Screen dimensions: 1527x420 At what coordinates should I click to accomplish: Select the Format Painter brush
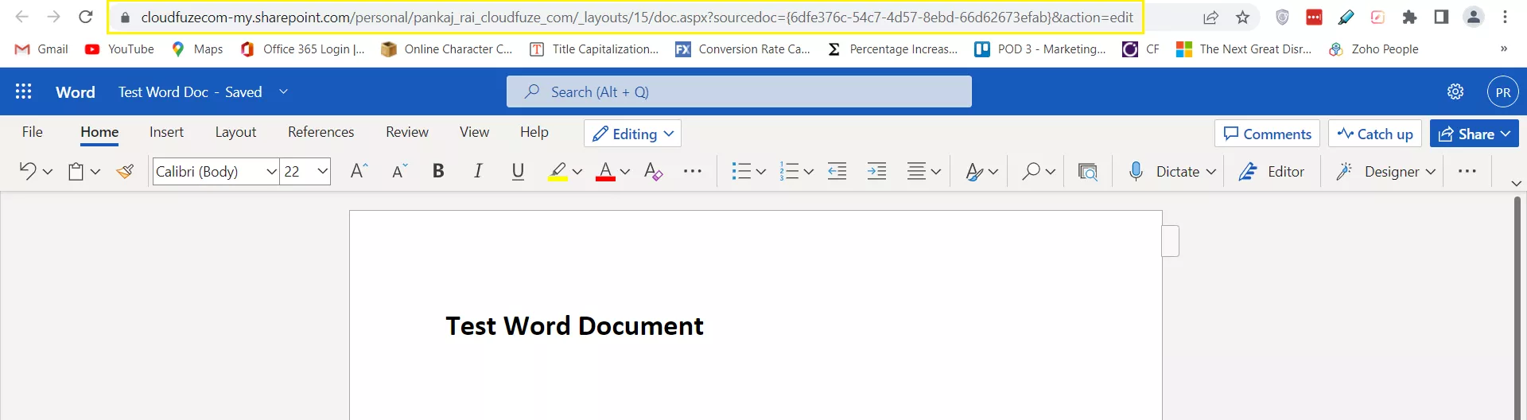tap(125, 171)
